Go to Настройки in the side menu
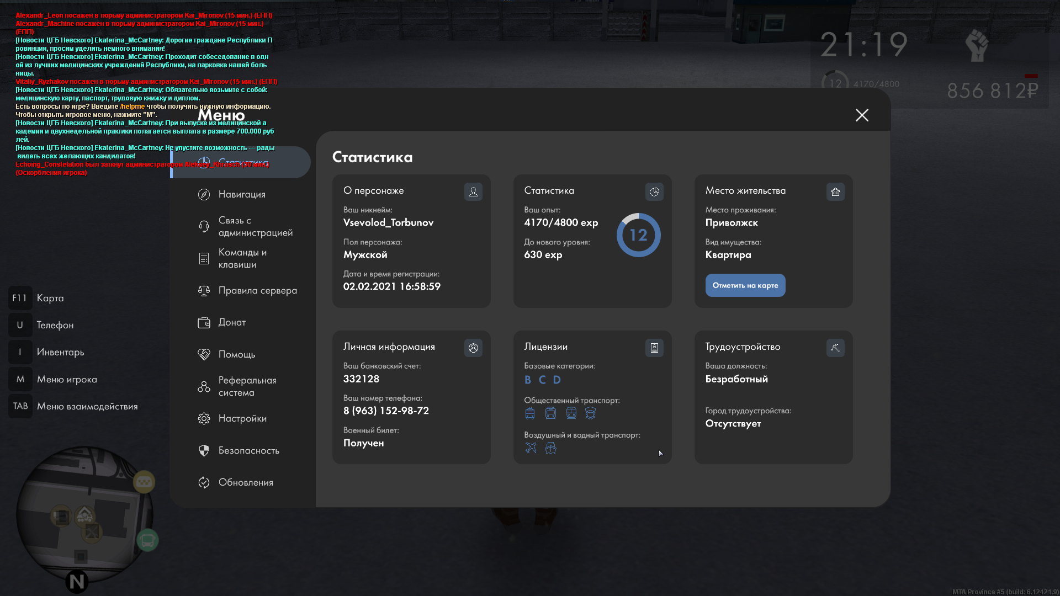 click(242, 418)
